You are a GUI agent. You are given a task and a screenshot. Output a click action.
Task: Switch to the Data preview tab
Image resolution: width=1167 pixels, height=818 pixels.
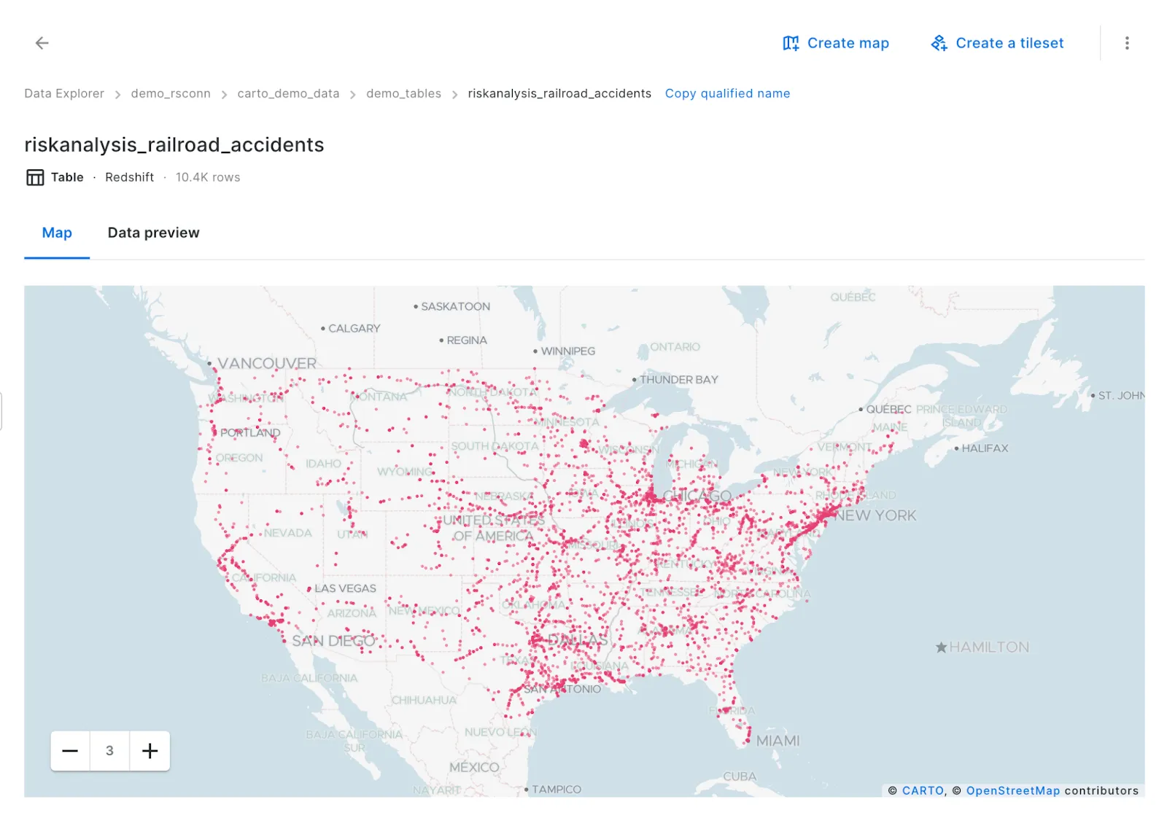(153, 233)
